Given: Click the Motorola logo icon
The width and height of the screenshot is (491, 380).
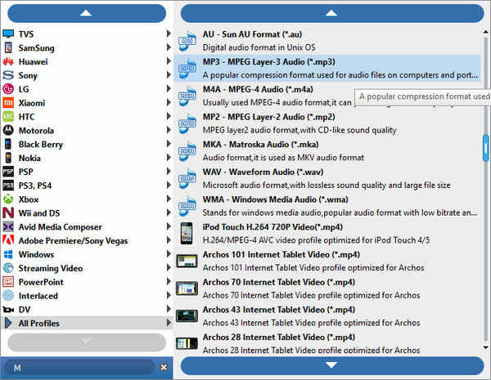Looking at the screenshot, I should (8, 130).
